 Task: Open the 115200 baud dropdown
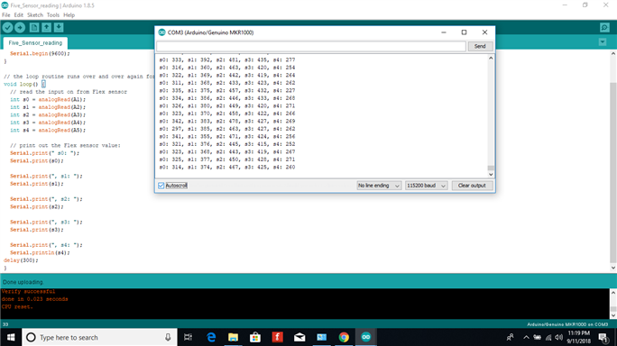(426, 186)
